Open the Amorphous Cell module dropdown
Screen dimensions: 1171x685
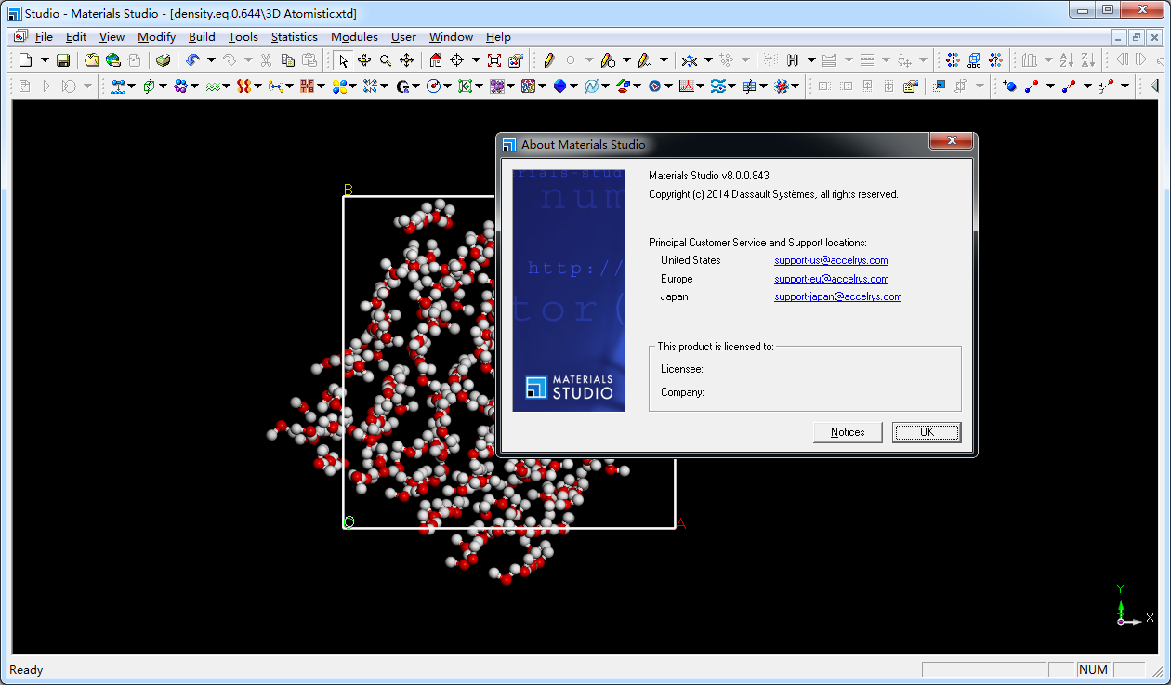pos(163,86)
